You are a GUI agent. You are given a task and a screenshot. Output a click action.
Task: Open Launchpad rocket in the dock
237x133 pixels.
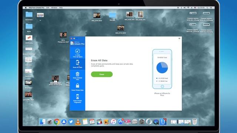(50, 122)
